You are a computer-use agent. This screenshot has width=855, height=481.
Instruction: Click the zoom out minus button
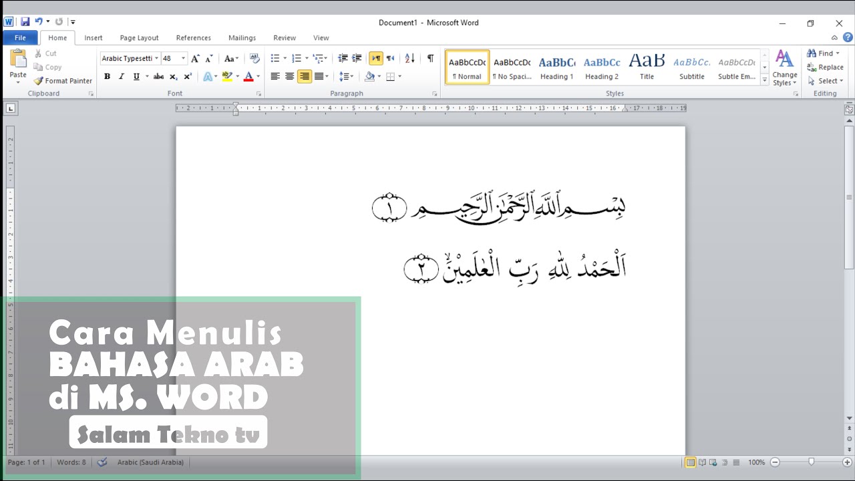[x=775, y=462]
